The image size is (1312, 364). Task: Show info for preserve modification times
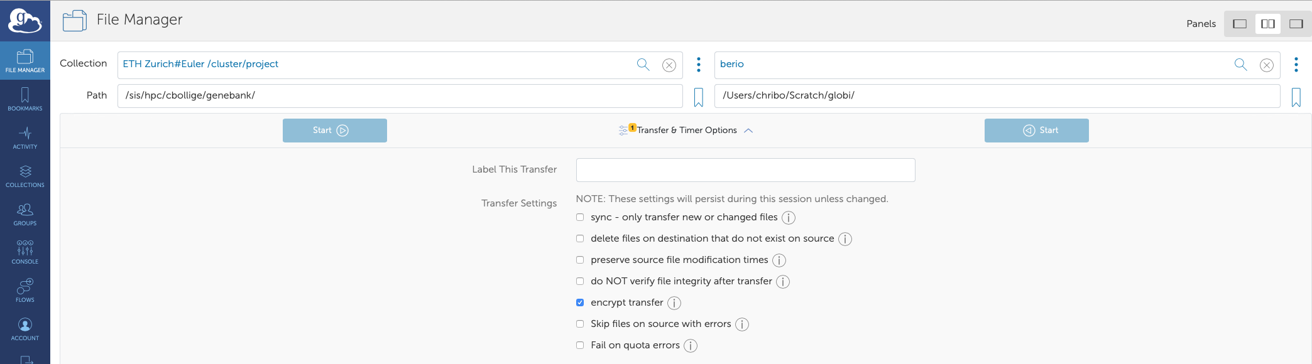(x=779, y=260)
